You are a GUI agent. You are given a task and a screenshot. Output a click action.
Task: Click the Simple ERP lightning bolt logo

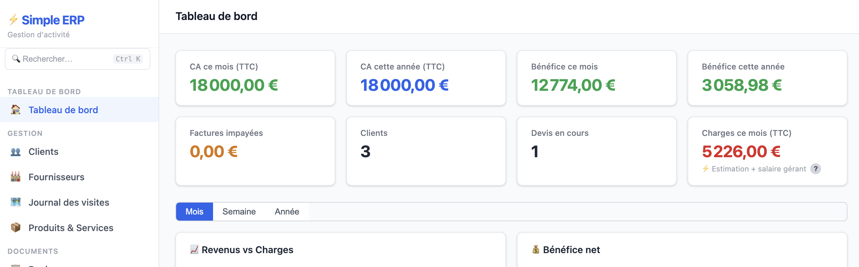(13, 20)
